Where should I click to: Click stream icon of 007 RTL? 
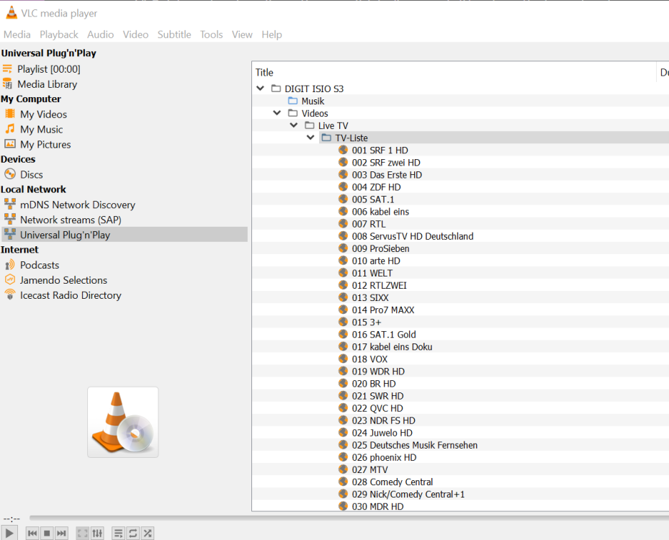pos(343,224)
